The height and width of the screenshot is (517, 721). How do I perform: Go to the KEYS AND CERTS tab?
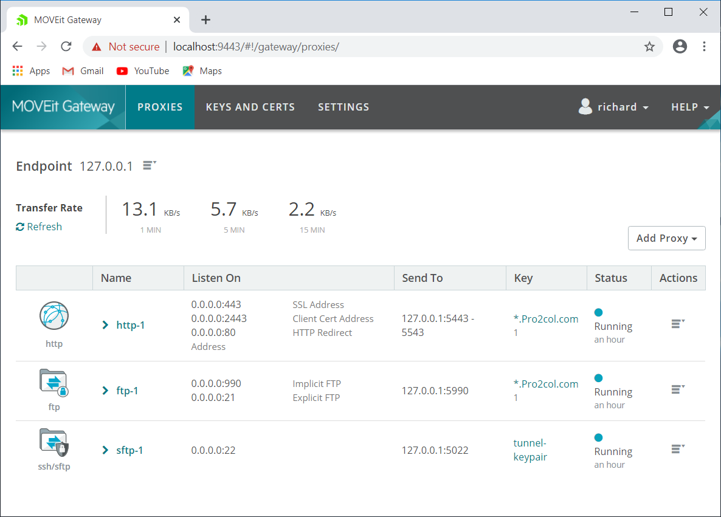pos(250,107)
